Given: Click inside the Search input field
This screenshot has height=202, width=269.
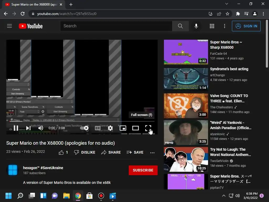Looking at the screenshot, I should click(116, 26).
